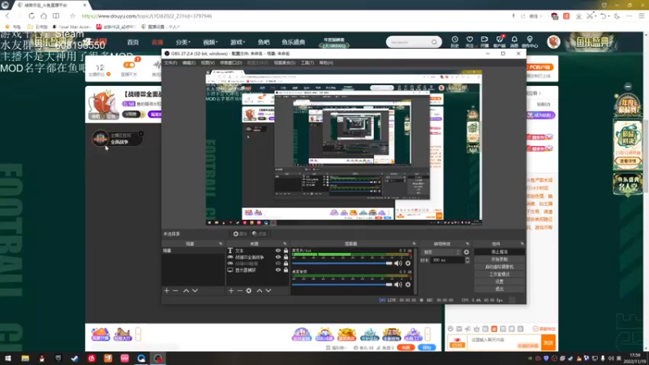Toggle visibility of the 显示器捕获 source

click(x=278, y=270)
